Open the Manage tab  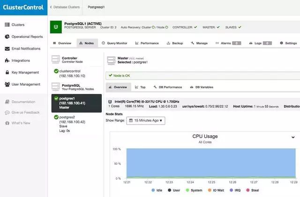(x=199, y=43)
